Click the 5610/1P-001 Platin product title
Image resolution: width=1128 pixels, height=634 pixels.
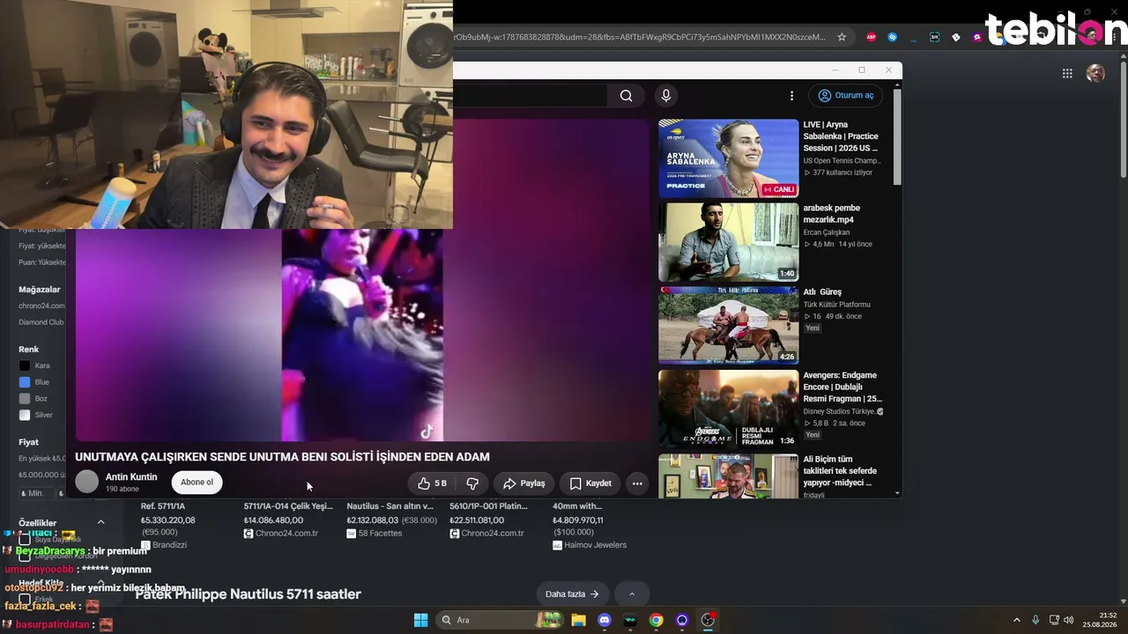pos(488,506)
